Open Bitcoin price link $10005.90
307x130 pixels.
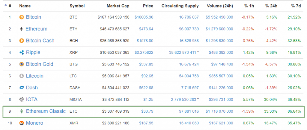pos(144,17)
